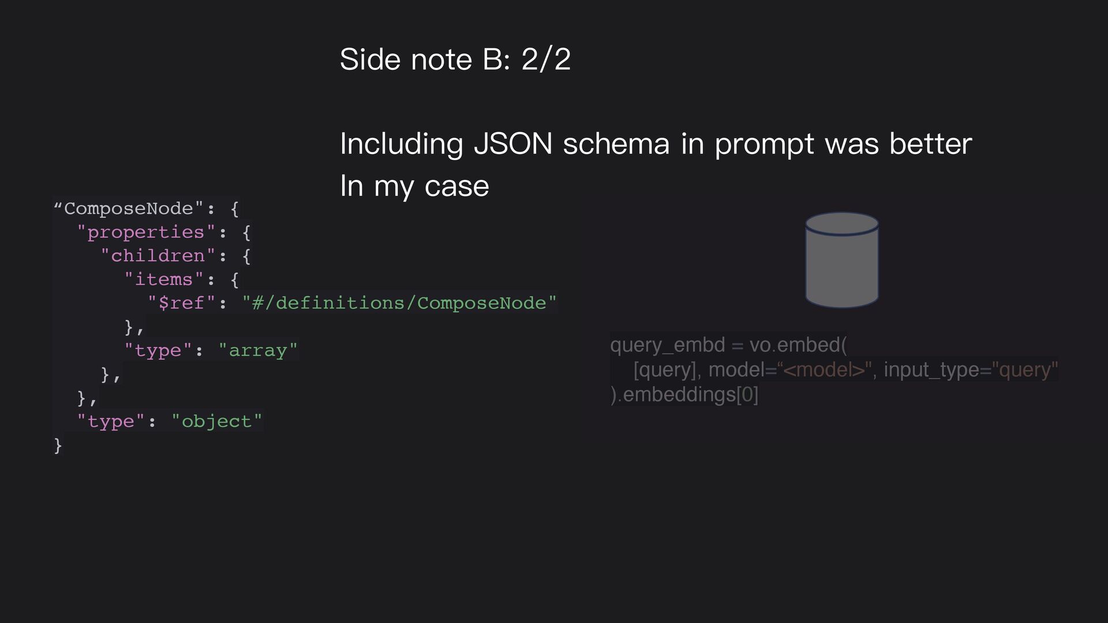This screenshot has height=623, width=1108.
Task: Click the "items" key in code
Action: tap(164, 279)
